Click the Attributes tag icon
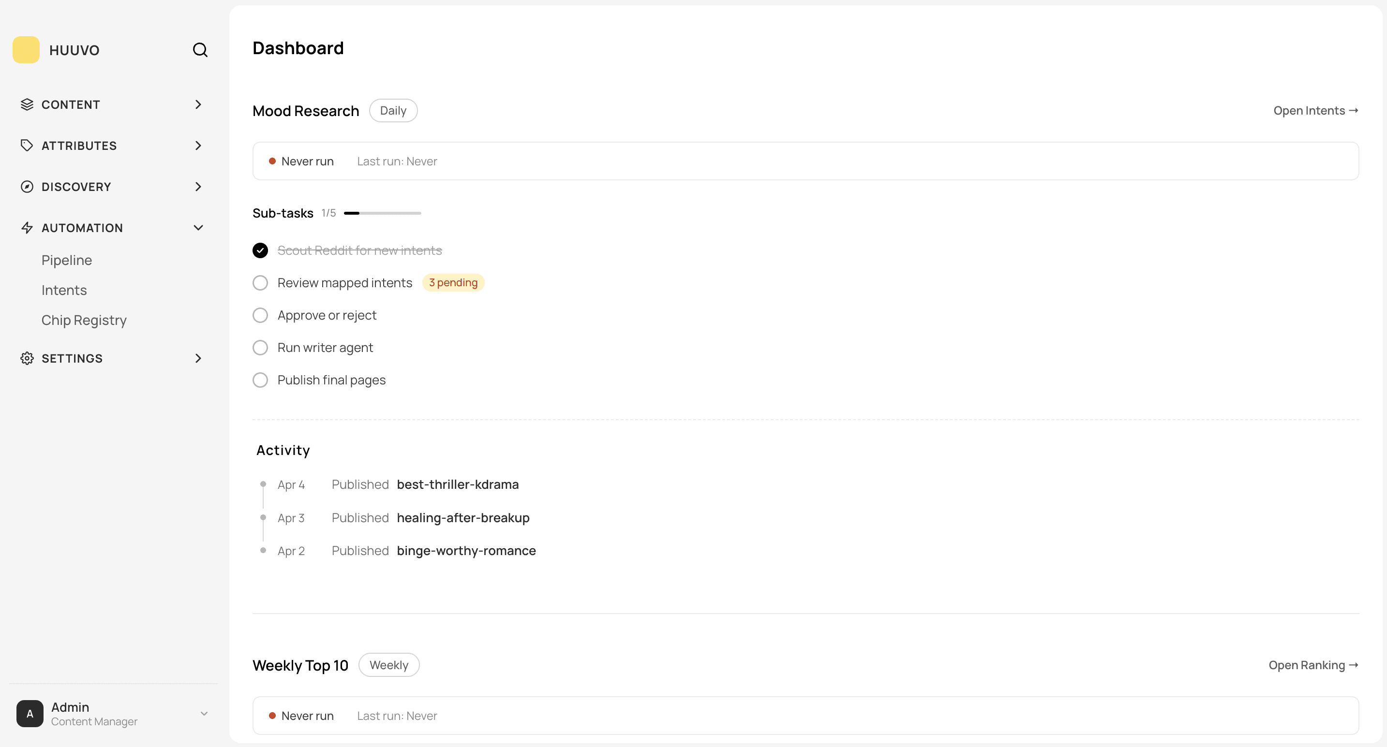 pyautogui.click(x=28, y=146)
